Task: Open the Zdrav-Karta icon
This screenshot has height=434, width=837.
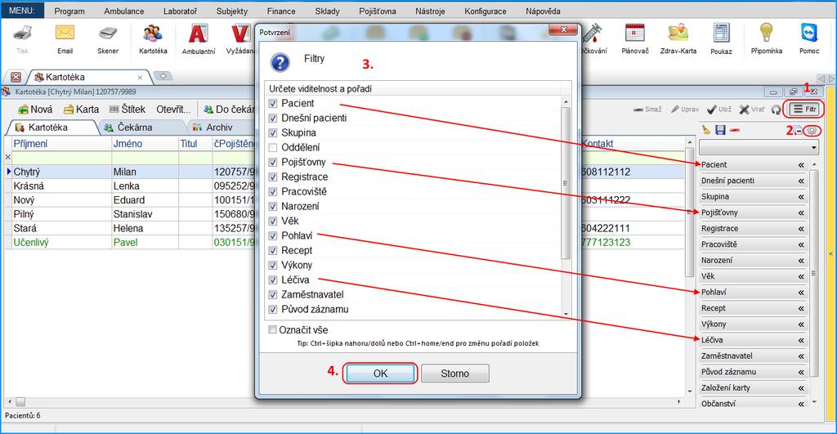Action: click(x=678, y=34)
